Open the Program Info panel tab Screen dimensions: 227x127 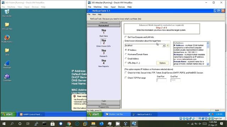click(104, 107)
